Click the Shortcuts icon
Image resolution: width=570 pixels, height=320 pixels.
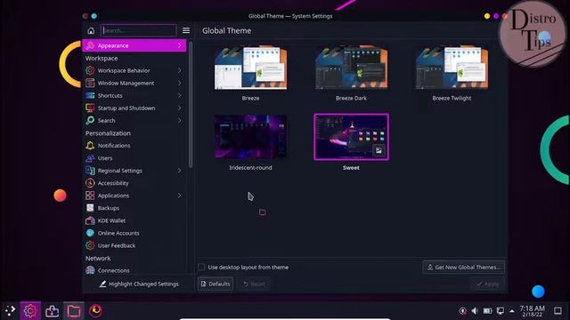coord(90,95)
